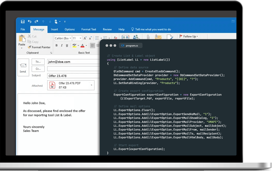Decrease font size with Shrink Font
272x171 pixels.
click(x=90, y=38)
